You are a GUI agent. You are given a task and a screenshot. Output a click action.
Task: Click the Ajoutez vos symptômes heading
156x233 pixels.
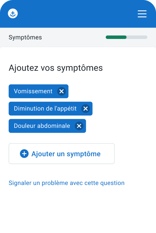click(56, 68)
